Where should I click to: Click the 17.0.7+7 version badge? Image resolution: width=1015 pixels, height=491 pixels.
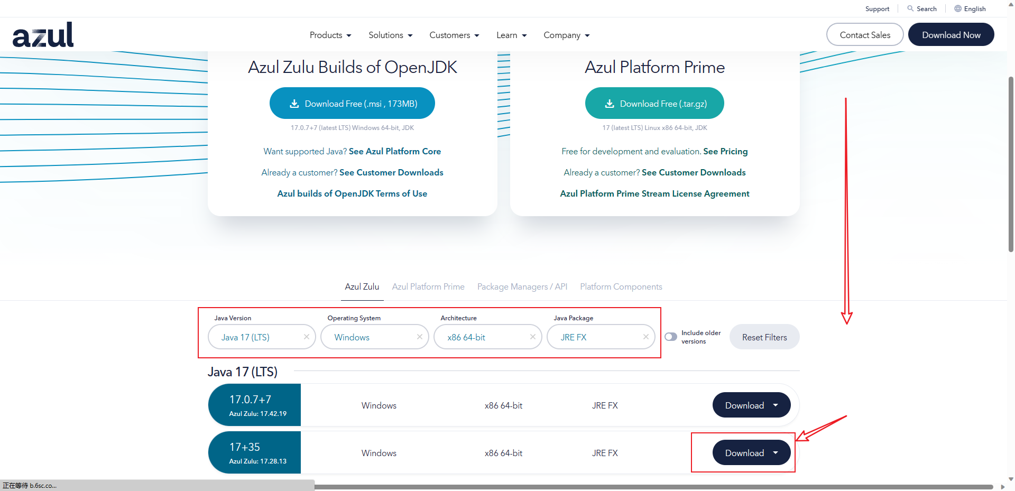coord(255,405)
